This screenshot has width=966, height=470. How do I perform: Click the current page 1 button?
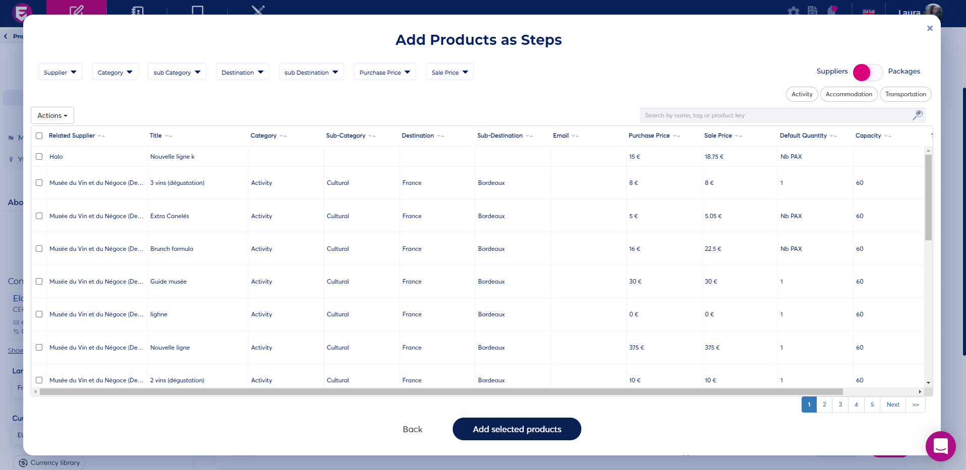click(809, 405)
